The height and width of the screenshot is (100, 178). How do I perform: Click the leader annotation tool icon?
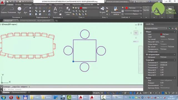[60, 11]
